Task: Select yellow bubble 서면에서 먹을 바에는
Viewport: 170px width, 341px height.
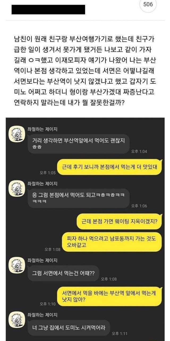Action: point(109,297)
